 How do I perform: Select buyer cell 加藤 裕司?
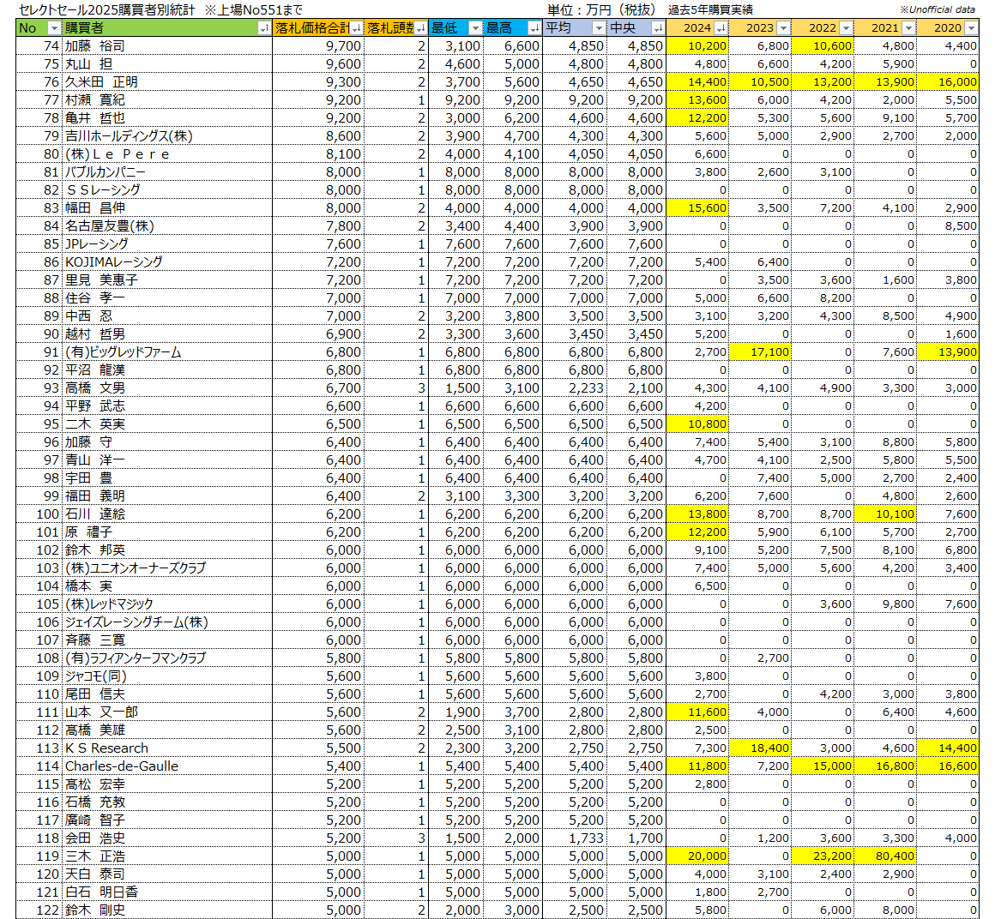click(167, 46)
